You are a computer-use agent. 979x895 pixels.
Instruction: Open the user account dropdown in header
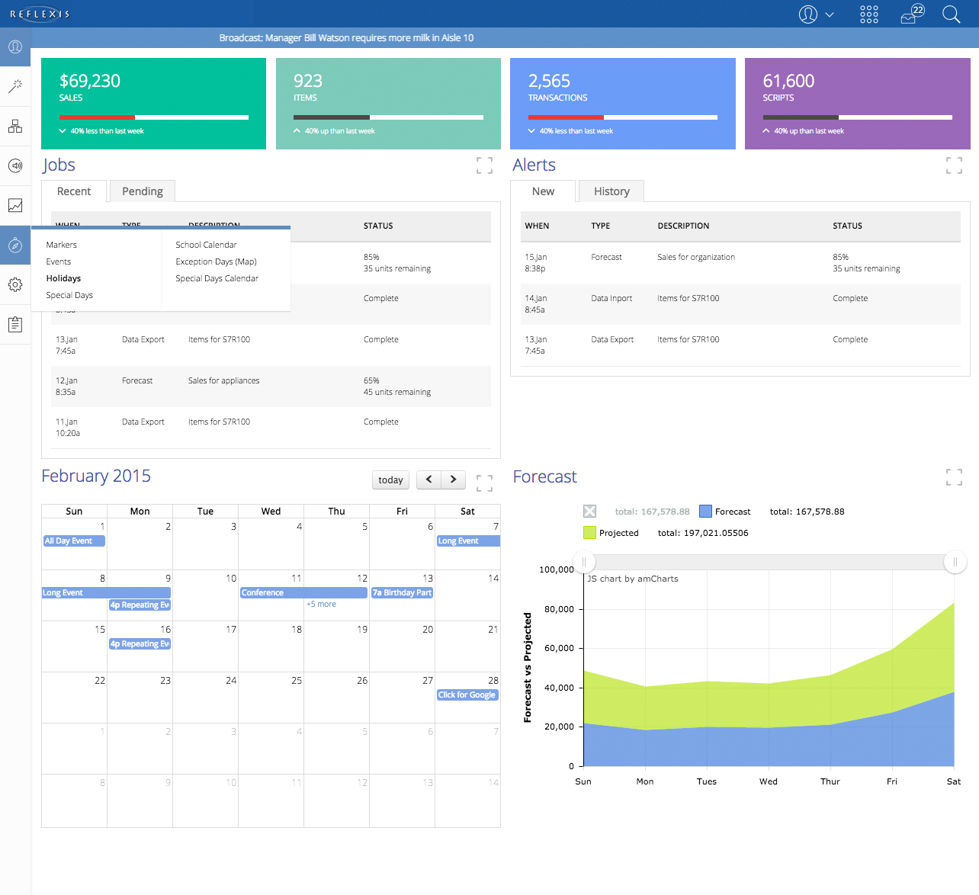click(816, 14)
